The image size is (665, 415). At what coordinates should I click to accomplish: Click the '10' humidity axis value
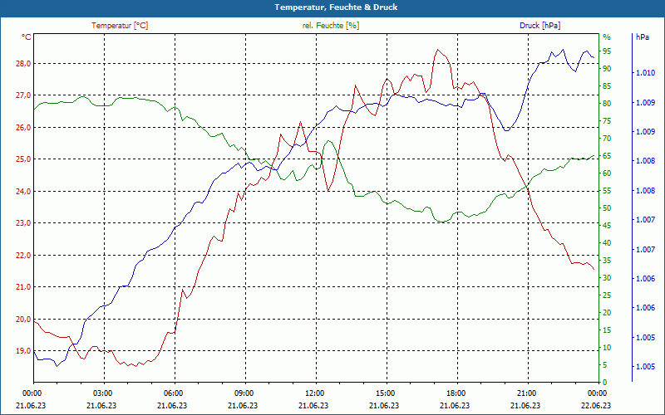click(607, 348)
